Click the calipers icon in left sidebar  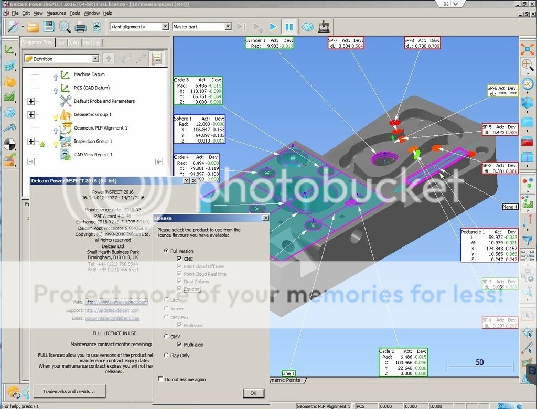pos(9,127)
